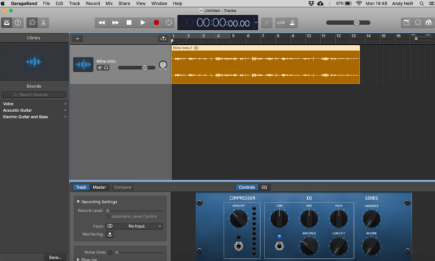The image size is (435, 261).
Task: Click the Reverb send knob
Action: [x=372, y=246]
